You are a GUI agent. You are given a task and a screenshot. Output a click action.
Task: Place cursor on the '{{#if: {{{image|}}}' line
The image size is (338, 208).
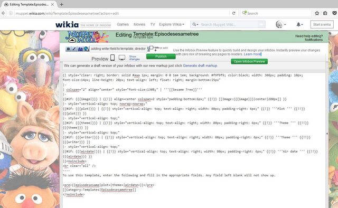click(x=175, y=99)
